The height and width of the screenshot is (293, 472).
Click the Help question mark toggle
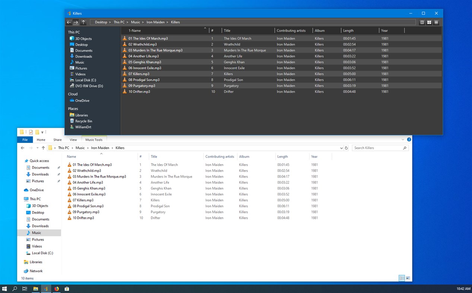(x=409, y=139)
